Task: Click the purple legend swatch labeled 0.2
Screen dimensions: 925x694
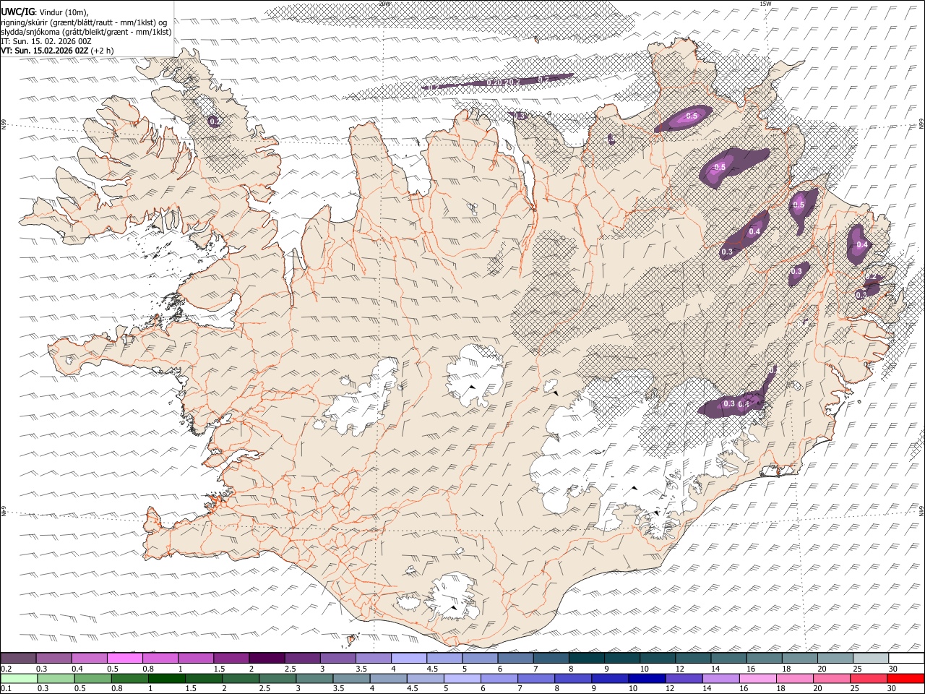Action: click(x=19, y=659)
